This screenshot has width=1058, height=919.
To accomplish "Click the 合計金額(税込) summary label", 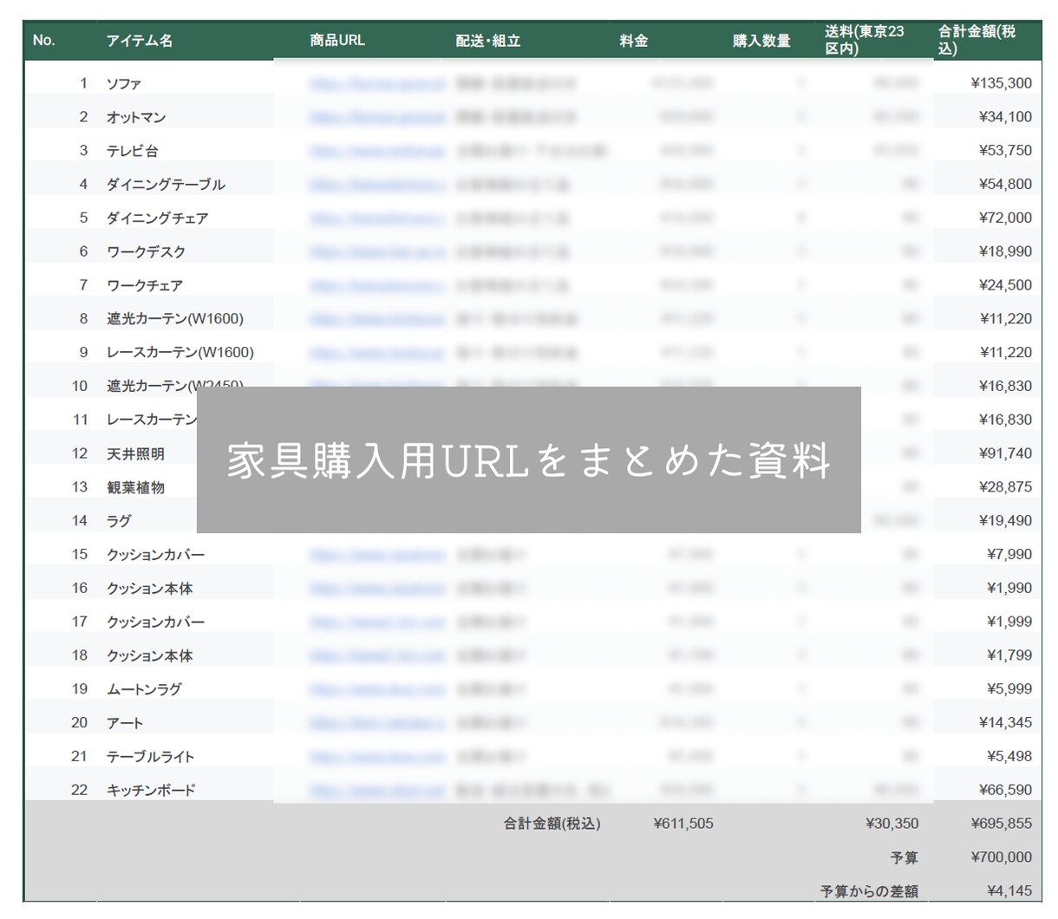I will point(552,824).
